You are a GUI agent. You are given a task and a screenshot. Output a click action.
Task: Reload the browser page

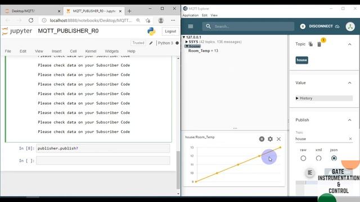click(31, 20)
